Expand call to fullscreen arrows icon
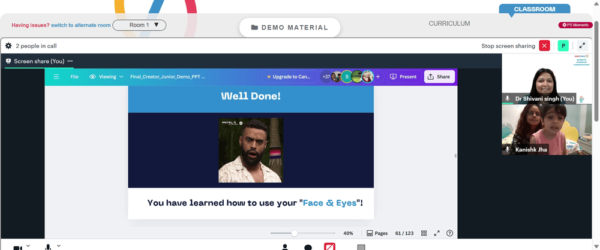 [x=582, y=46]
